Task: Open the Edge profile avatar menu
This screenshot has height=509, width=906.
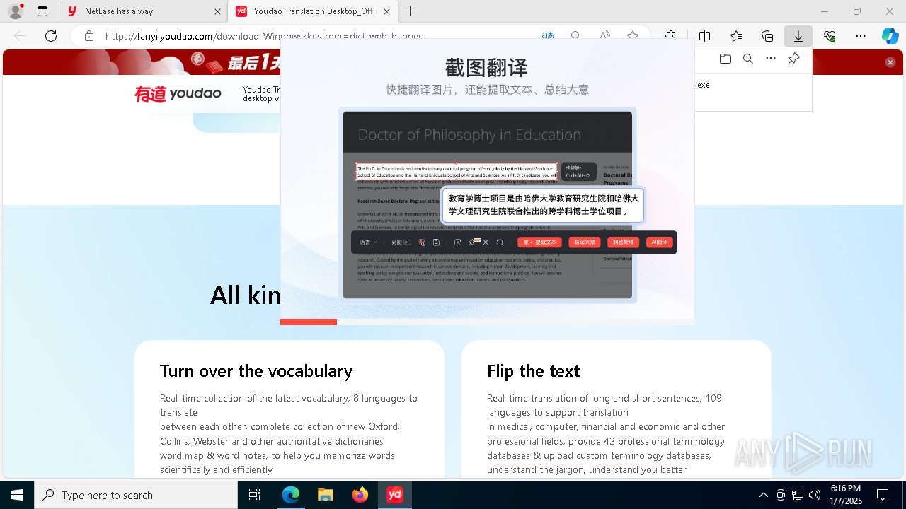Action: point(16,11)
